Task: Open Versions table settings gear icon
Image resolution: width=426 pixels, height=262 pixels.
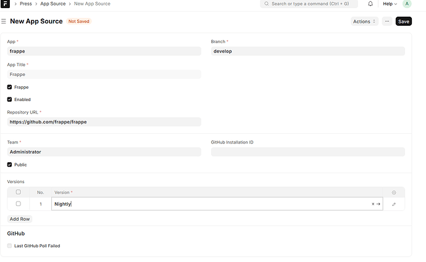Action: click(x=394, y=192)
